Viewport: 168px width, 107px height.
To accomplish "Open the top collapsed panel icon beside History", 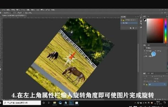I will tap(141, 18).
